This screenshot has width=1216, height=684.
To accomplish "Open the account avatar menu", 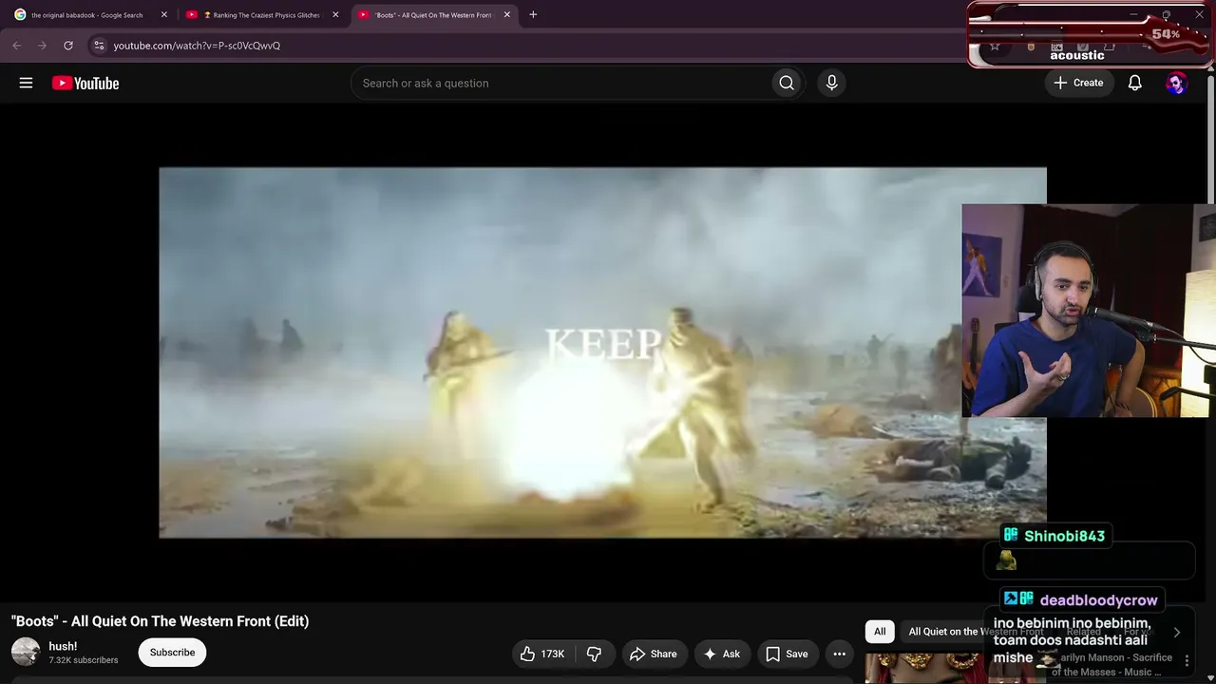I will (1176, 83).
